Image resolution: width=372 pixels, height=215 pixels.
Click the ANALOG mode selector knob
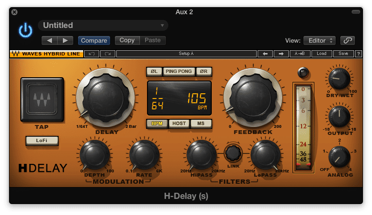[339, 157]
